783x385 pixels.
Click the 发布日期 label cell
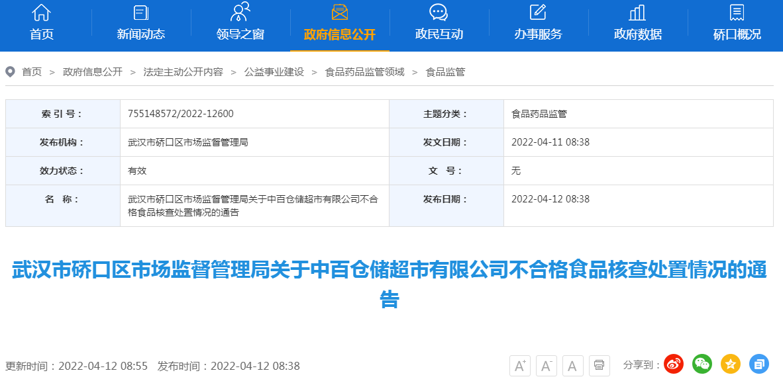446,206
